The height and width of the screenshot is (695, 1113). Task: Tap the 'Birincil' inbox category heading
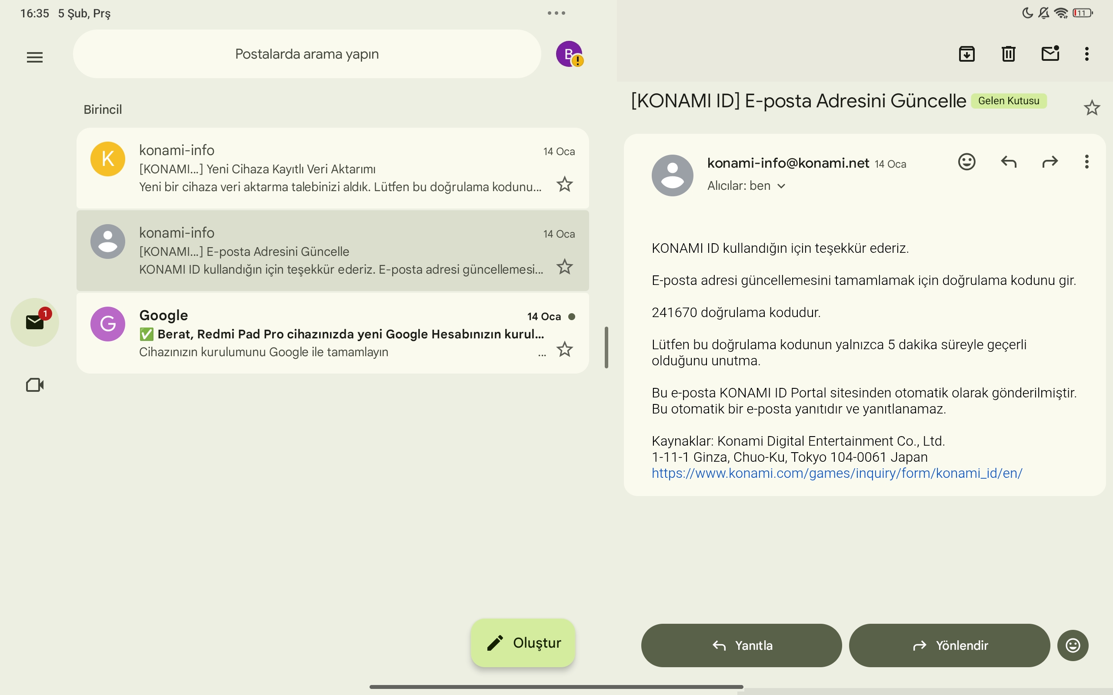click(x=103, y=109)
